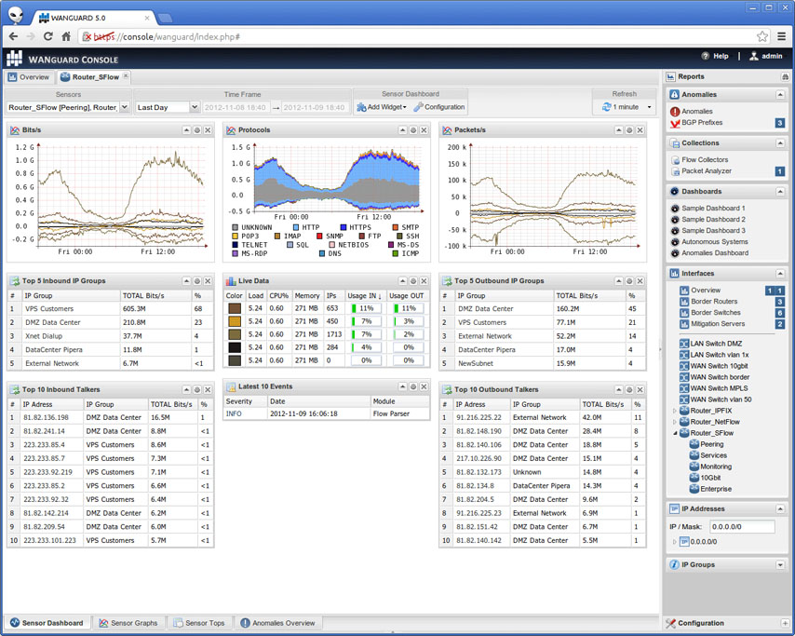The height and width of the screenshot is (636, 795).
Task: Open Sensor Dashboard Configuration button in toolbar
Action: [439, 107]
